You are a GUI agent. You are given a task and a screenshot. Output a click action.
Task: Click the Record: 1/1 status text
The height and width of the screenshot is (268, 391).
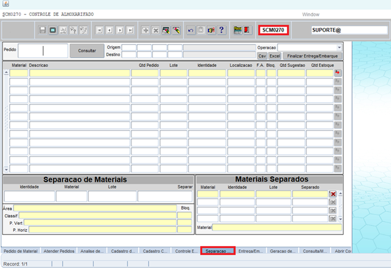click(15, 264)
